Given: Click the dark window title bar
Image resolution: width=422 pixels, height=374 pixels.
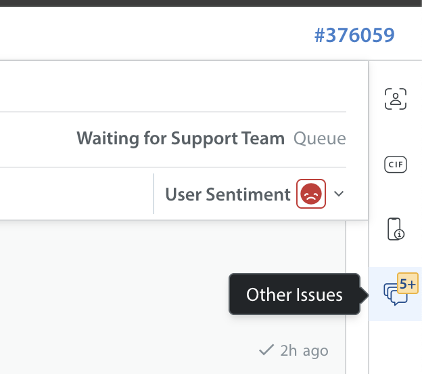Looking at the screenshot, I should click(211, 3).
